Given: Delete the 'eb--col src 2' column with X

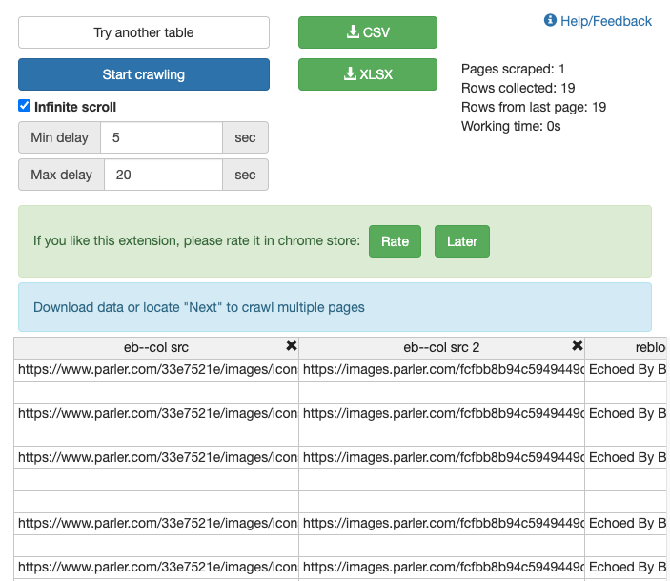Looking at the screenshot, I should 577,346.
